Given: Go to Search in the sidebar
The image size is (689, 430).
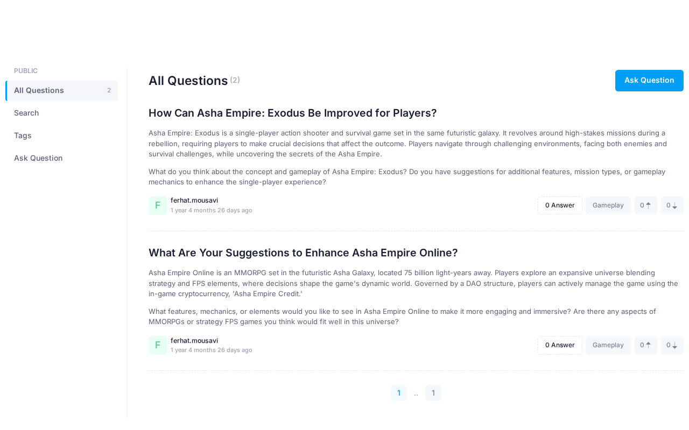Looking at the screenshot, I should click(x=26, y=113).
